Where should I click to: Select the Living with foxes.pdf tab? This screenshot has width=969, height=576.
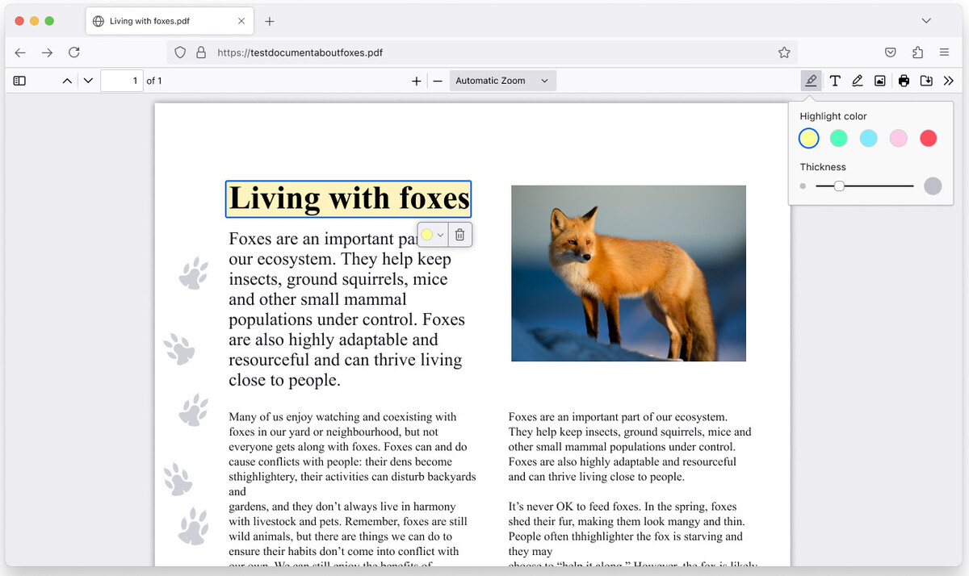click(170, 21)
